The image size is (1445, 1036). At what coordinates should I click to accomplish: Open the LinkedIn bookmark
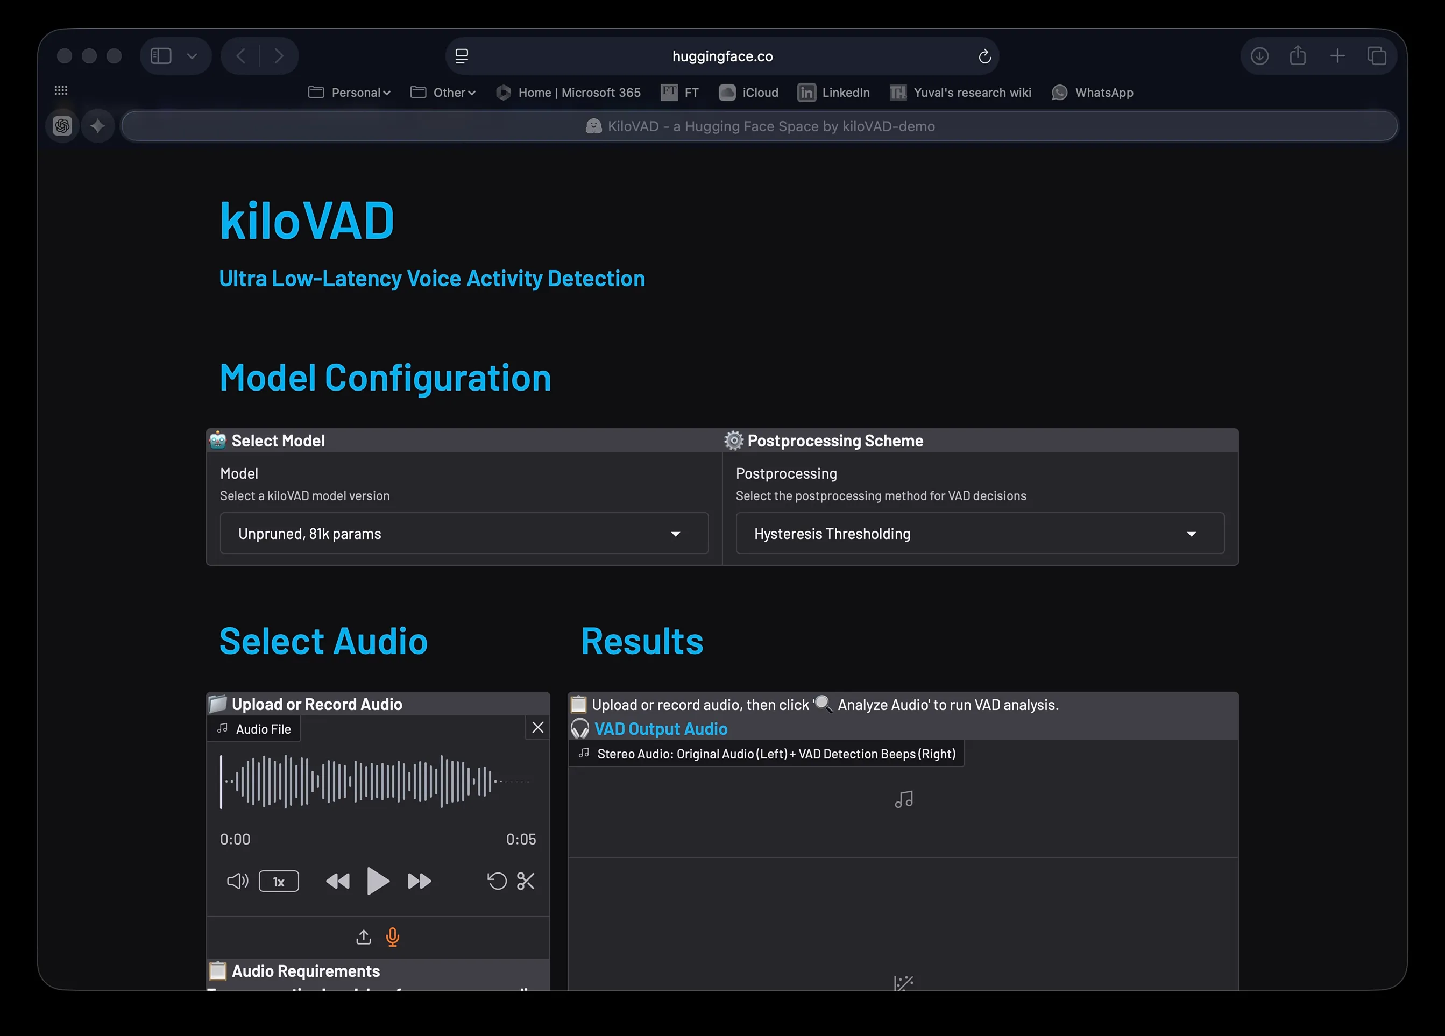833,93
